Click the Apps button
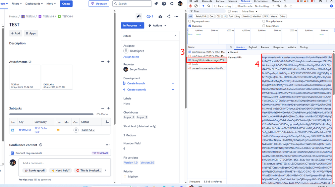The height and width of the screenshot is (187, 335). [x=31, y=33]
